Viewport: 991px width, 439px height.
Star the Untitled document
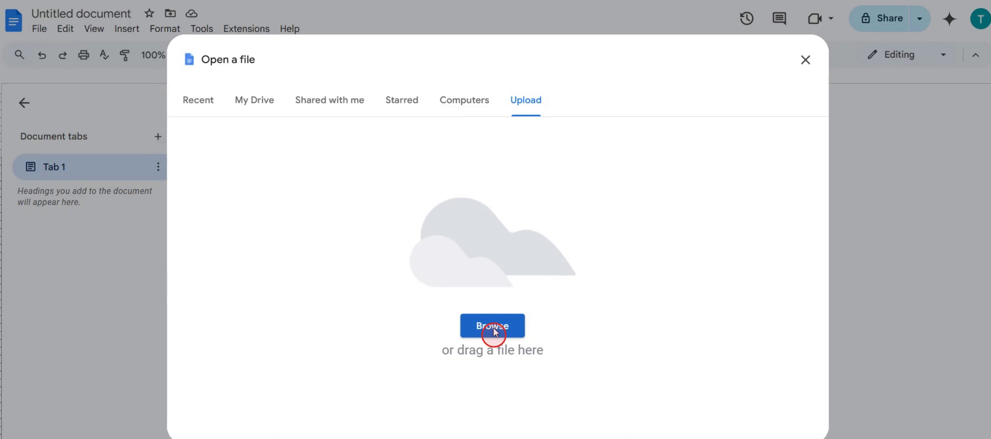coord(149,14)
